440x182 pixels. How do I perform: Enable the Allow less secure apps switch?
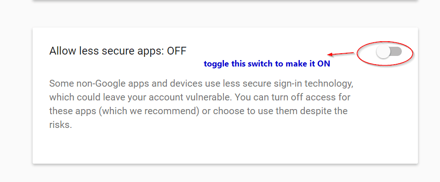(x=389, y=52)
